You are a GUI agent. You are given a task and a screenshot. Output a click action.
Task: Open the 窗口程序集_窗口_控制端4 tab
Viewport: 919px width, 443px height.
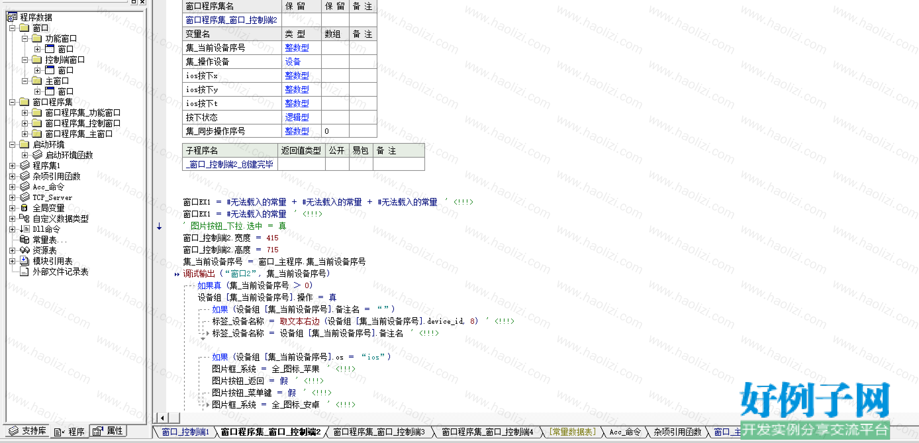coord(487,432)
